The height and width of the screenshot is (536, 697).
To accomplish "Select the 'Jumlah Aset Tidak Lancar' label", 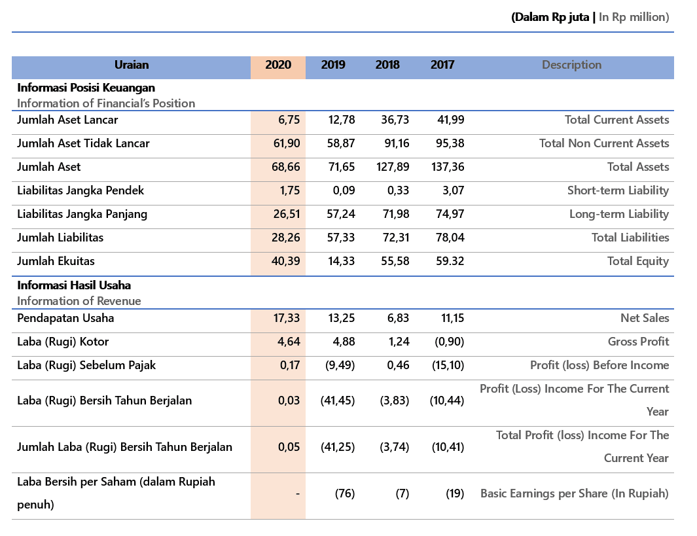I will 83,143.
